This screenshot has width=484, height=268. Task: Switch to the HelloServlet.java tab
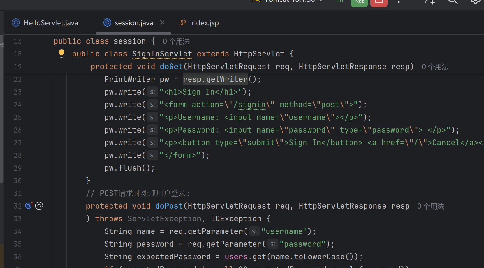[x=45, y=23]
